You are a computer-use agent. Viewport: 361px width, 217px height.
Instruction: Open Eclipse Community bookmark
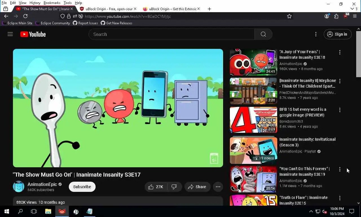click(53, 23)
